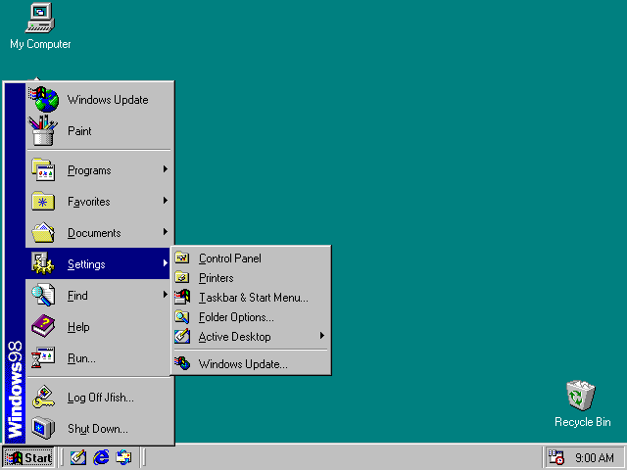Click the Windows Update globe icon
Image resolution: width=627 pixels, height=470 pixels.
(44, 100)
